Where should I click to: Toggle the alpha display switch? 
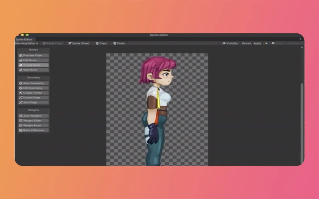click(x=266, y=43)
